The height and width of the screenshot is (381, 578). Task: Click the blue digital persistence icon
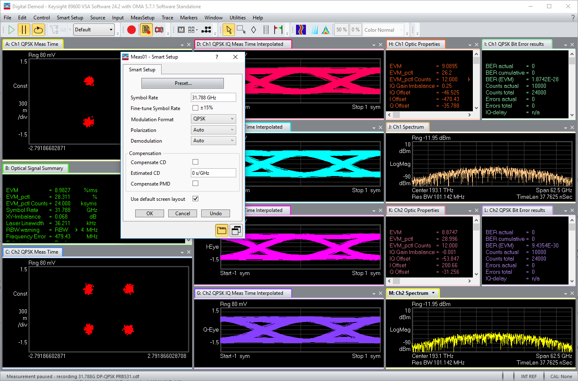pos(314,30)
